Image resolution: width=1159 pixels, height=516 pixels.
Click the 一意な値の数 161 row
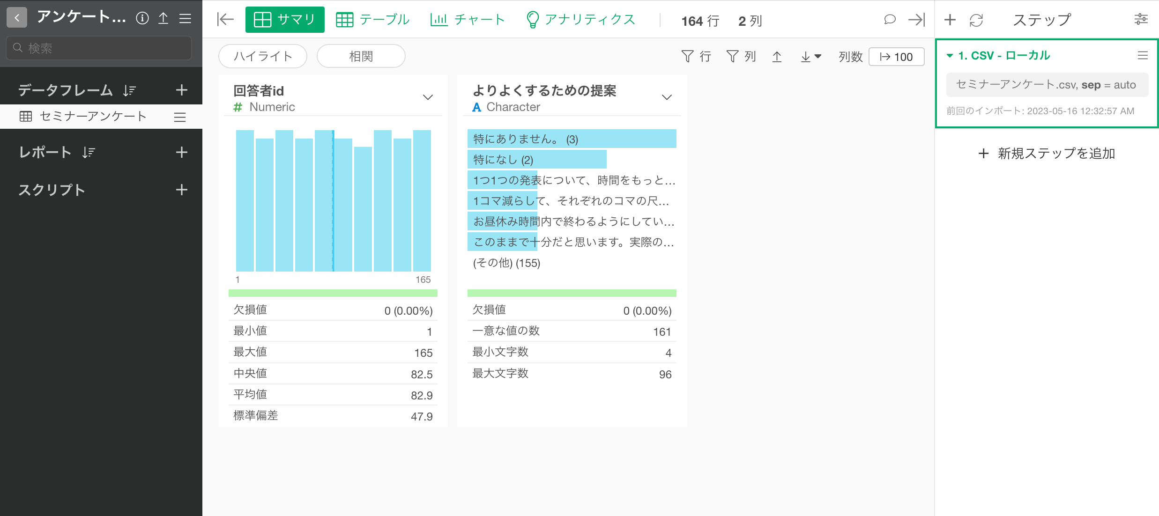pos(572,331)
